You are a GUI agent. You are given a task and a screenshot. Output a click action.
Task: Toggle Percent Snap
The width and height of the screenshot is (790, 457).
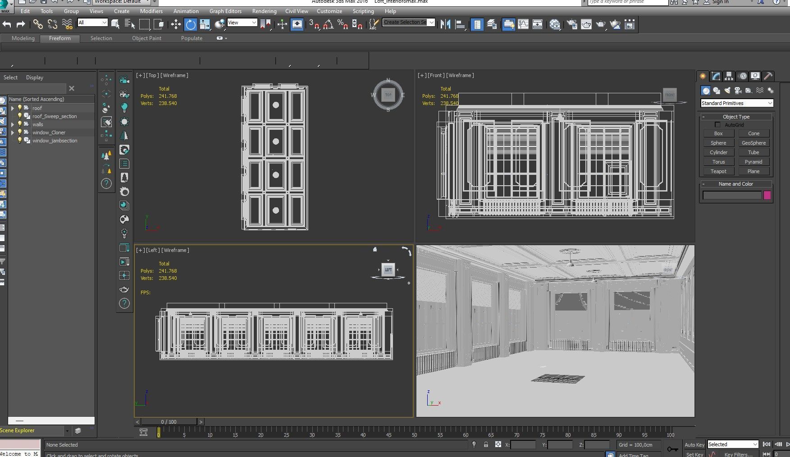342,24
